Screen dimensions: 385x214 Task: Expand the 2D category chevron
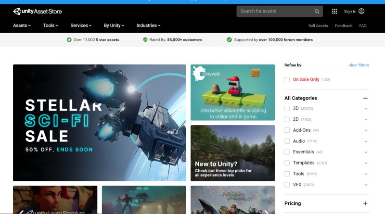[x=366, y=120]
